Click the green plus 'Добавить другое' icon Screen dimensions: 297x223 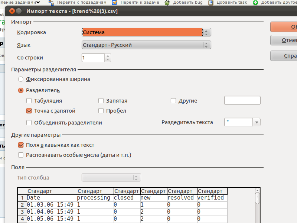click(255, 2)
